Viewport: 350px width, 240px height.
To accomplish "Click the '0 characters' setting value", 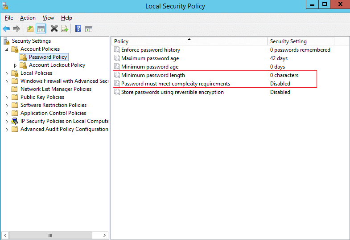I will [x=284, y=75].
